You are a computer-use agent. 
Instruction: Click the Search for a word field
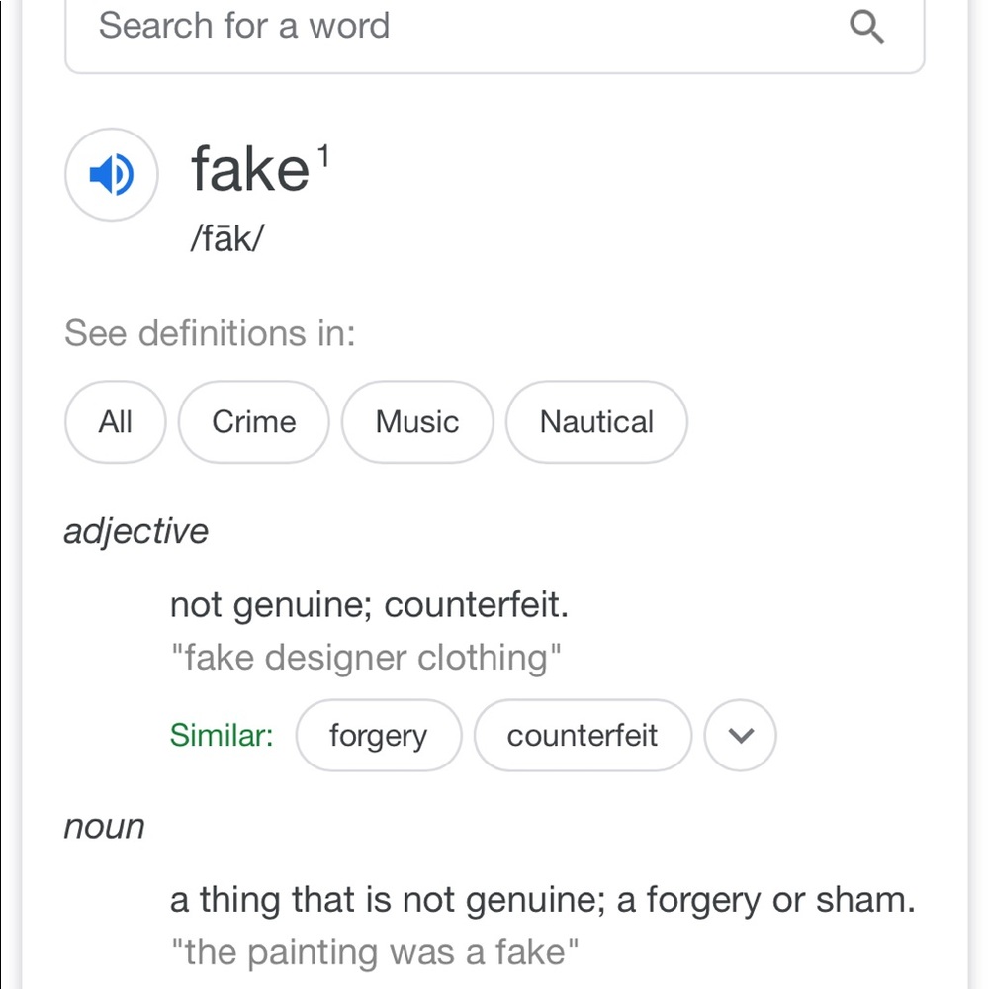(x=445, y=27)
